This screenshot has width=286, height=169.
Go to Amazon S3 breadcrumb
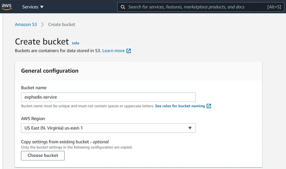point(26,24)
